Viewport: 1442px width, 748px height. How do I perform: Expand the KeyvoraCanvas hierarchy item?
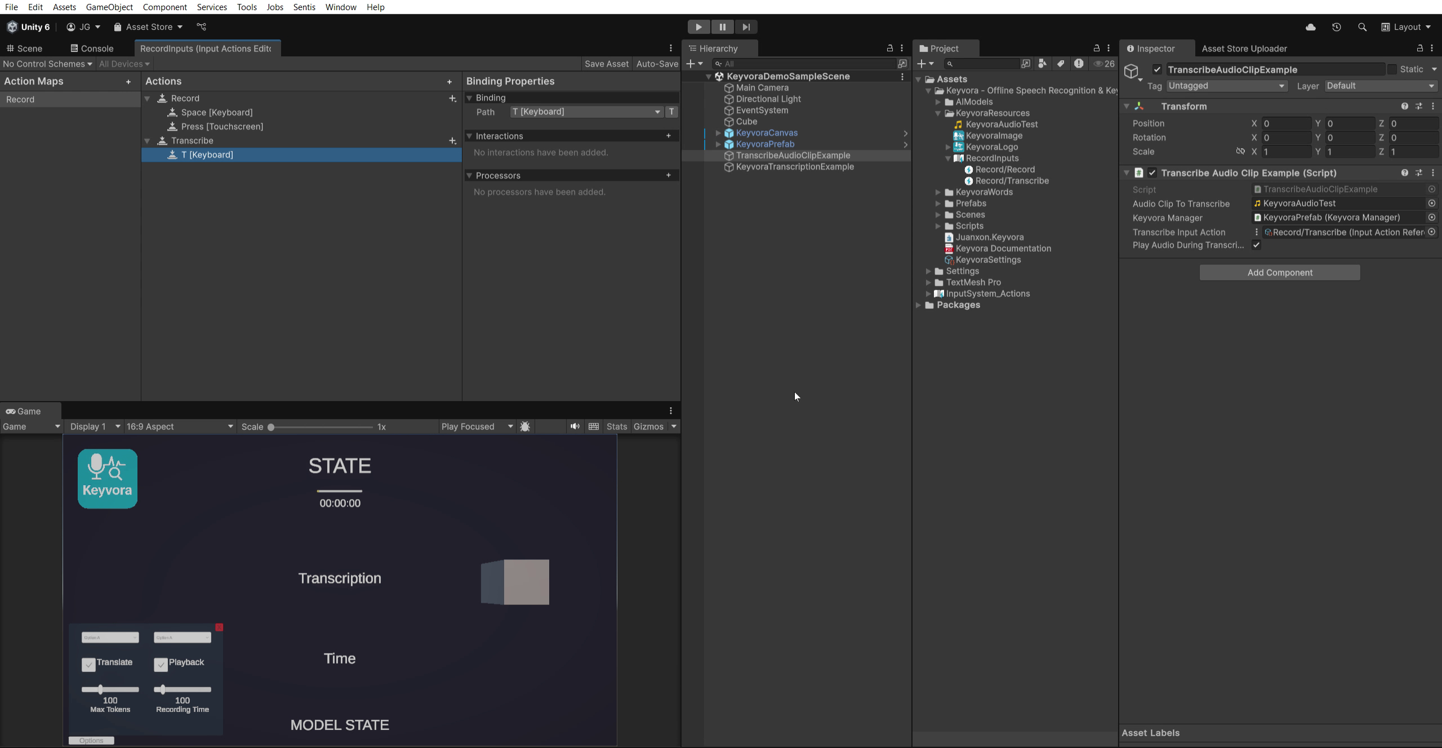click(x=718, y=133)
